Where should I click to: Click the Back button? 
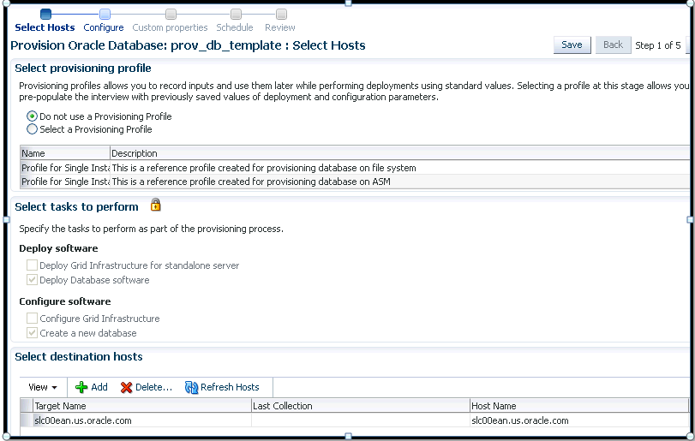614,45
